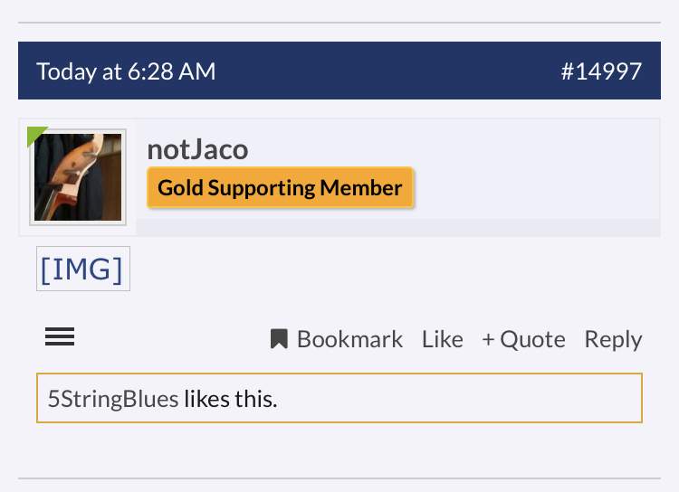The image size is (679, 492).
Task: Click the dark blue post header bar
Action: (339, 71)
